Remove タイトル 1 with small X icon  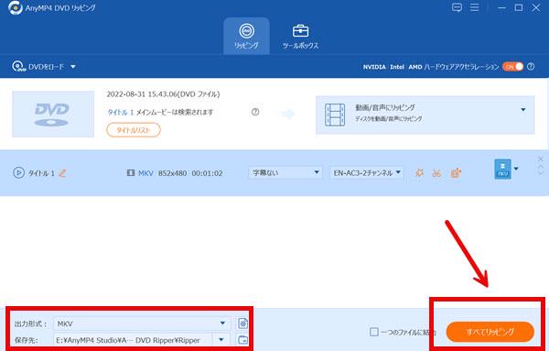tap(540, 159)
